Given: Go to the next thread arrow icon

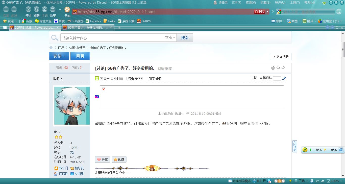Looking at the screenshot, I should (283, 68).
